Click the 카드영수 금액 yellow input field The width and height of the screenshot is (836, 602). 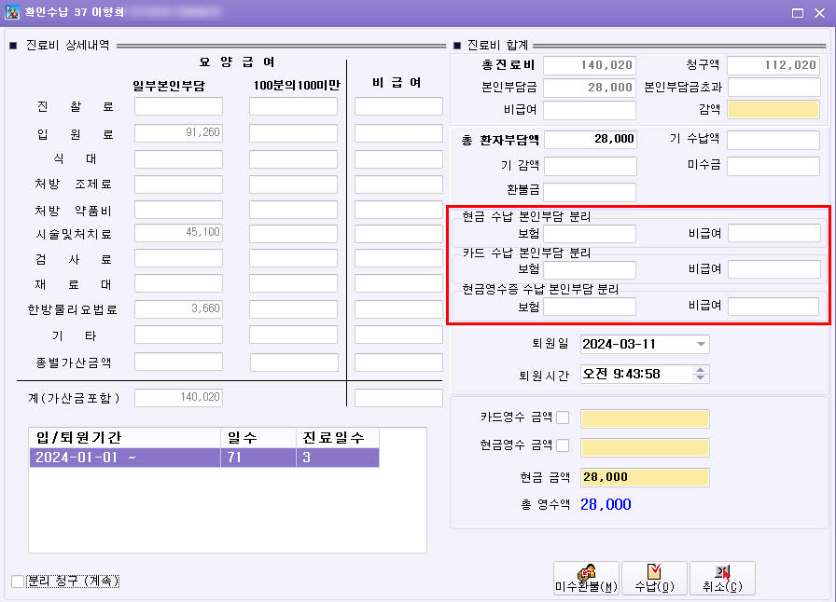[x=644, y=417]
